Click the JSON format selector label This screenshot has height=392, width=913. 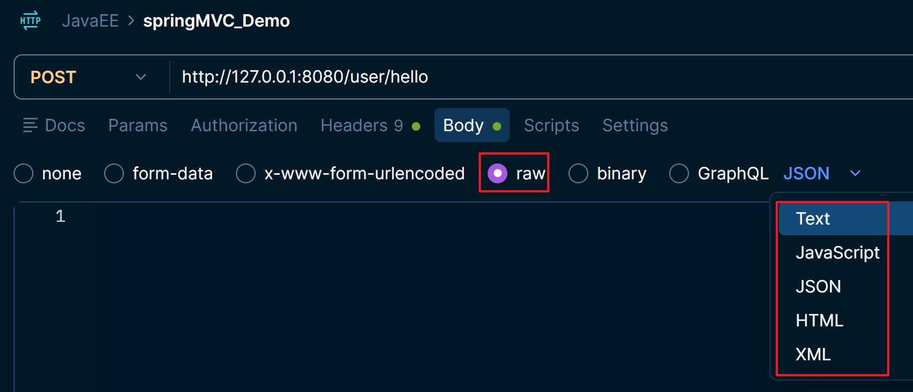click(x=806, y=173)
